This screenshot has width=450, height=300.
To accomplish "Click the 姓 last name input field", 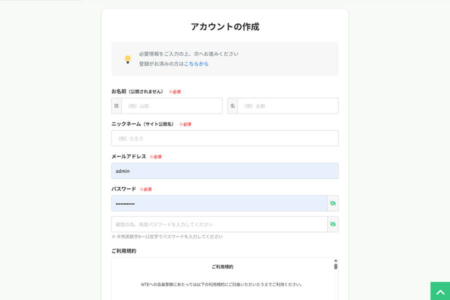I will [170, 105].
